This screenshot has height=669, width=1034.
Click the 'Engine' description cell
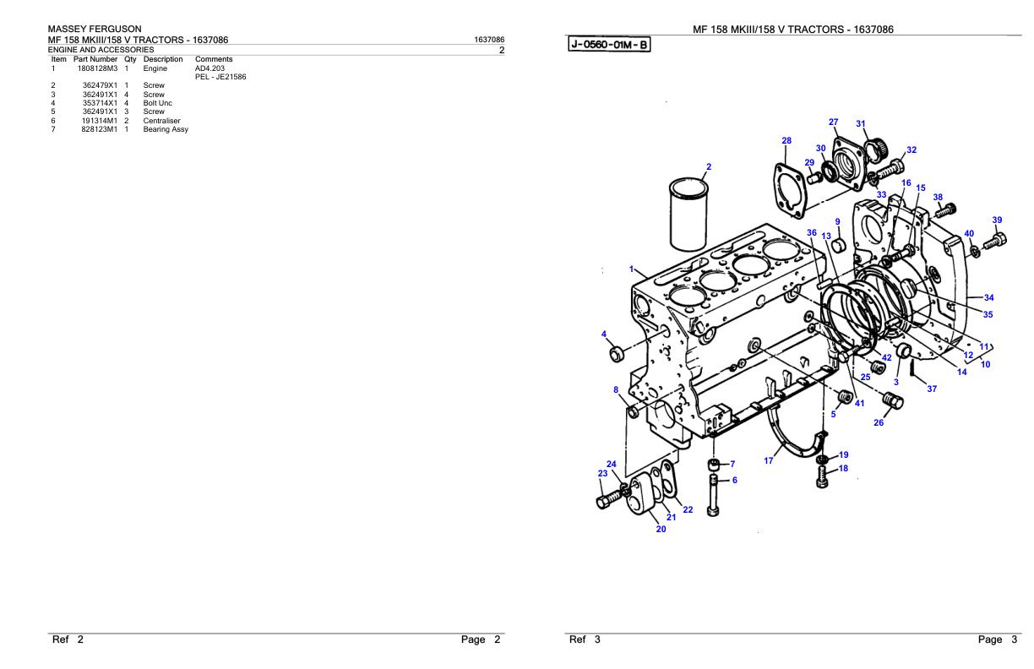(x=155, y=68)
